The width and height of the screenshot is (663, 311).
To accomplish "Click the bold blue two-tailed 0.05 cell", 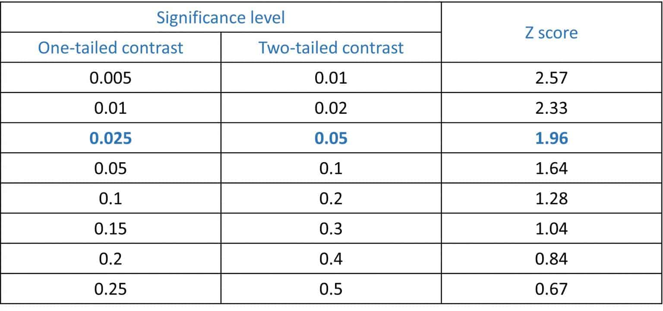I will pos(331,138).
